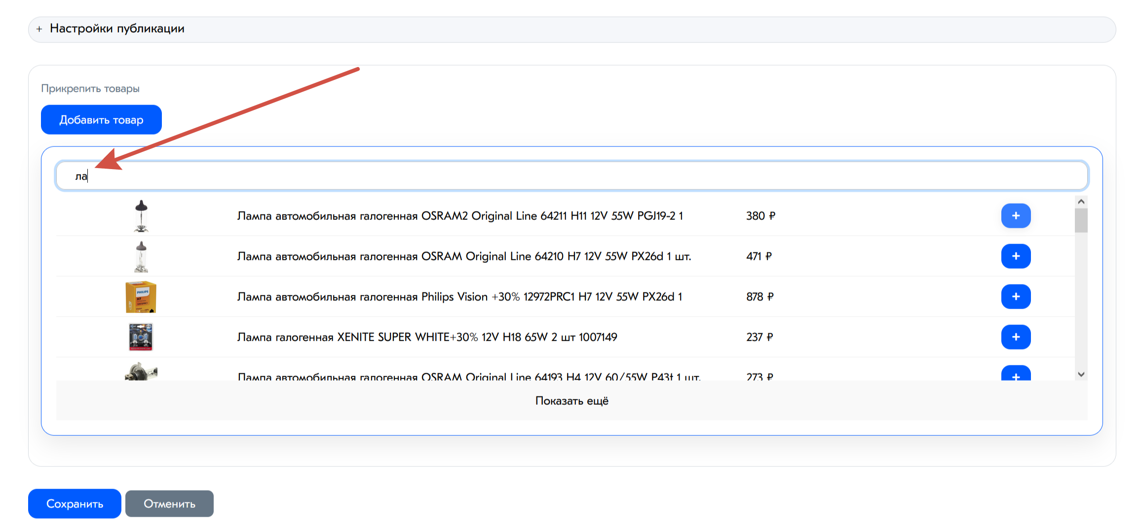1140x528 pixels.
Task: Expand the Настройки публикации section
Action: click(x=571, y=29)
